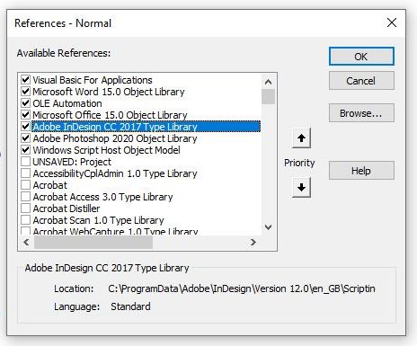Open Browse... to add a reference
This screenshot has height=346, width=417.
pos(361,113)
